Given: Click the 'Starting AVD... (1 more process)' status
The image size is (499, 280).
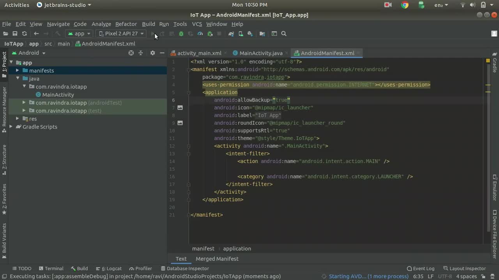Looking at the screenshot, I should click(x=368, y=276).
